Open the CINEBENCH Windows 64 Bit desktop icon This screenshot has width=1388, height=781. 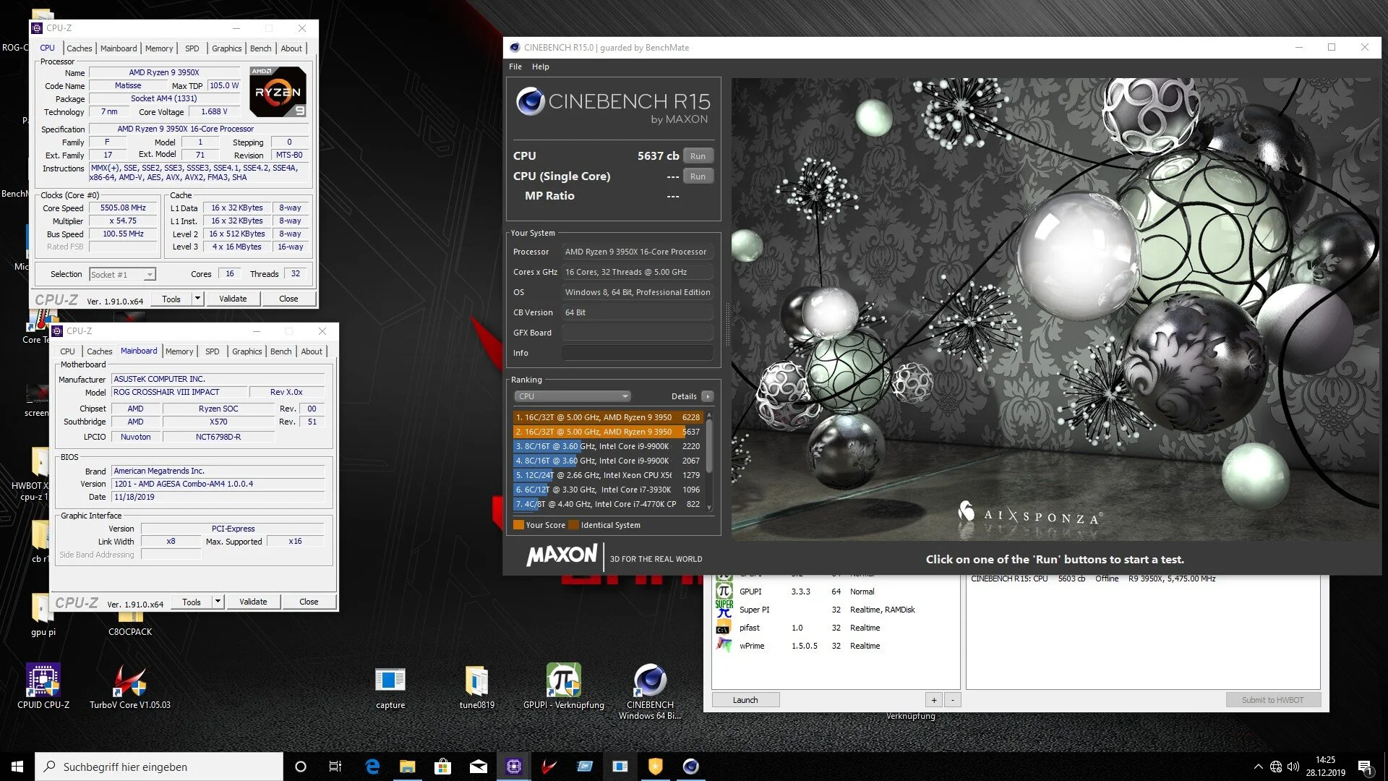(x=650, y=680)
